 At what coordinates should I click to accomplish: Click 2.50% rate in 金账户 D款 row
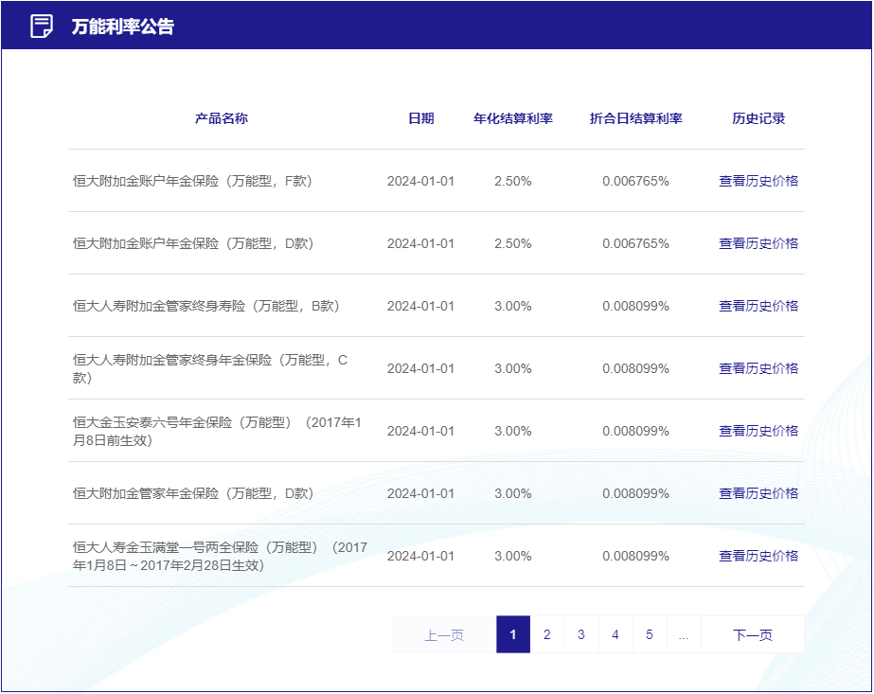(513, 243)
